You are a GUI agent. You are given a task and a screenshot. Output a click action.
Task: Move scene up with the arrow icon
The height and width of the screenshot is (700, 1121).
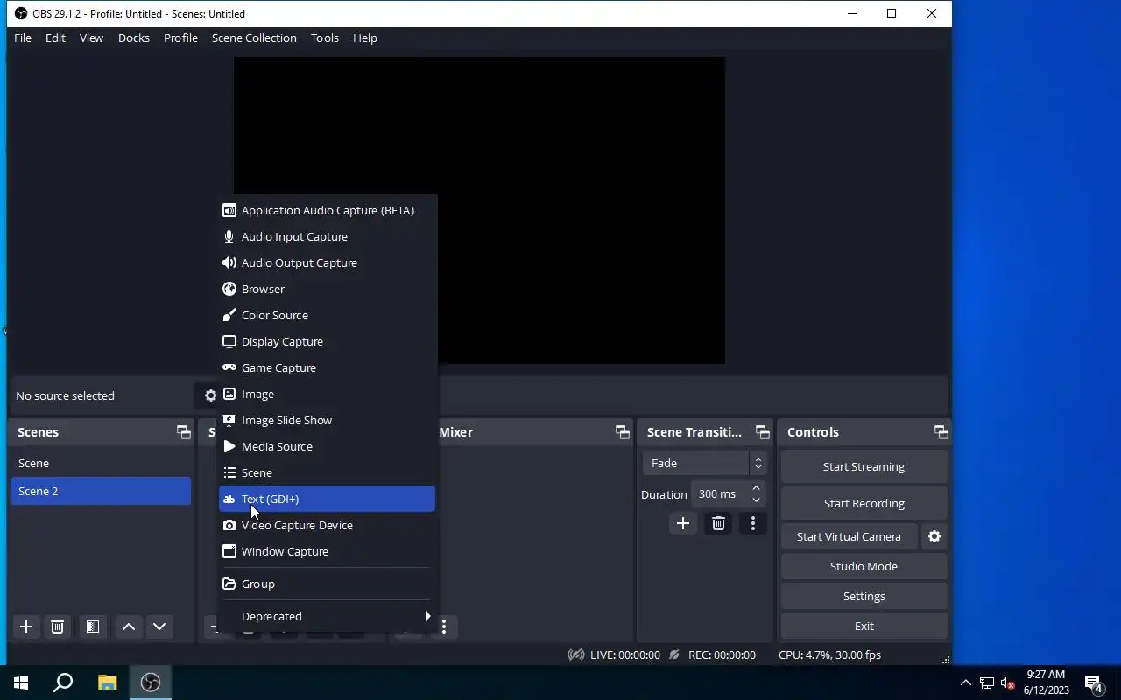[x=129, y=626]
